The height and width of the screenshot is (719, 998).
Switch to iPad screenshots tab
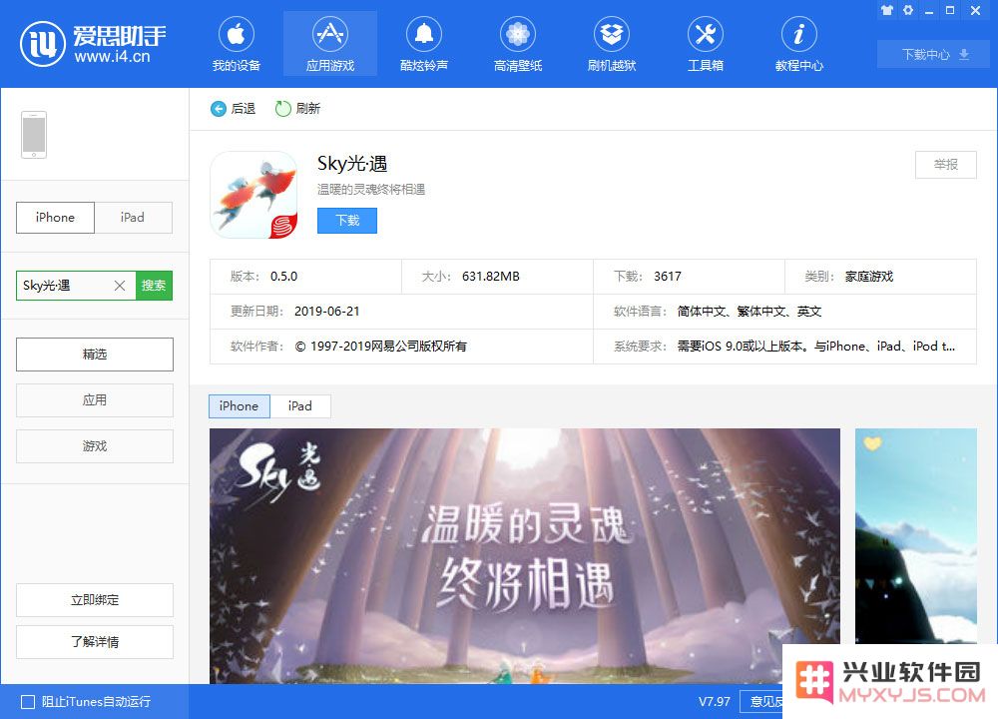[299, 406]
